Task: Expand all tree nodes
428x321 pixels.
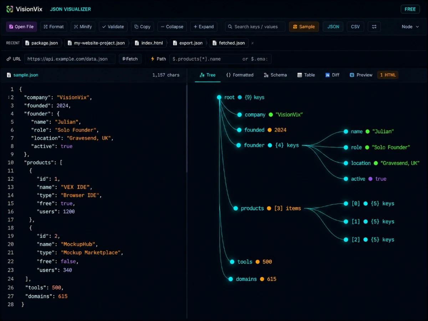Action: tap(204, 27)
